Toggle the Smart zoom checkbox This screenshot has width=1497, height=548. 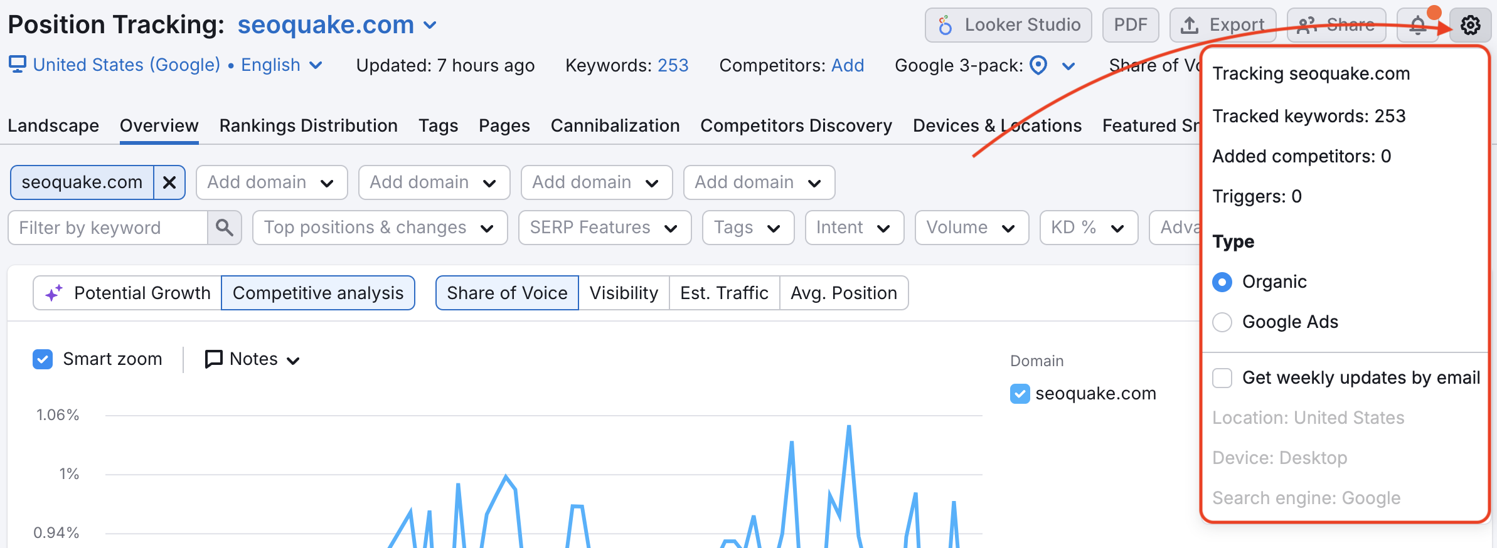point(43,359)
